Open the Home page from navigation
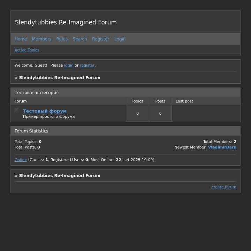The height and width of the screenshot is (251, 251). click(21, 39)
